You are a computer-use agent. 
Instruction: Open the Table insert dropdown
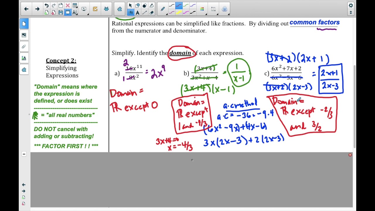pos(75,6)
